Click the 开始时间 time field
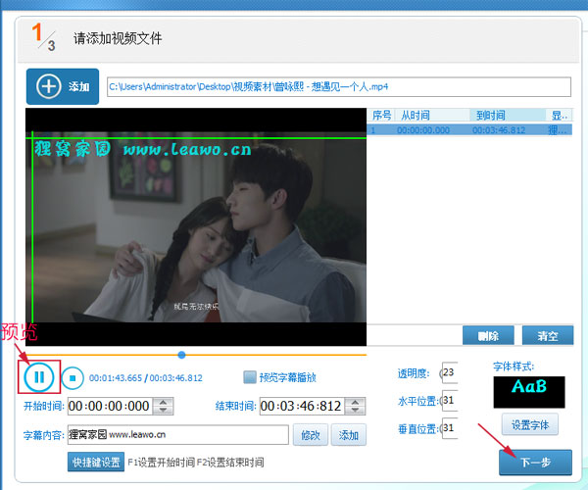Screen dimensions: 588x490 110,406
